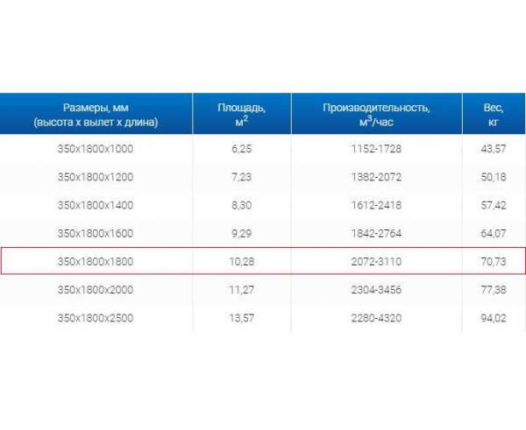Click the area value 6,25
This screenshot has width=526, height=430.
(x=242, y=149)
